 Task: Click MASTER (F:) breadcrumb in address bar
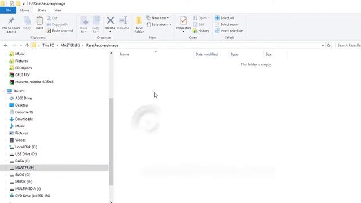pos(70,45)
